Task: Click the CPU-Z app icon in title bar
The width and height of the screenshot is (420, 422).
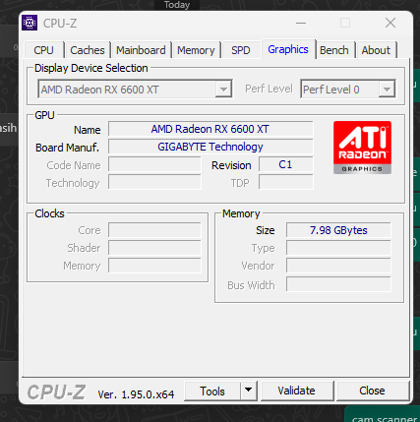Action: coord(30,23)
